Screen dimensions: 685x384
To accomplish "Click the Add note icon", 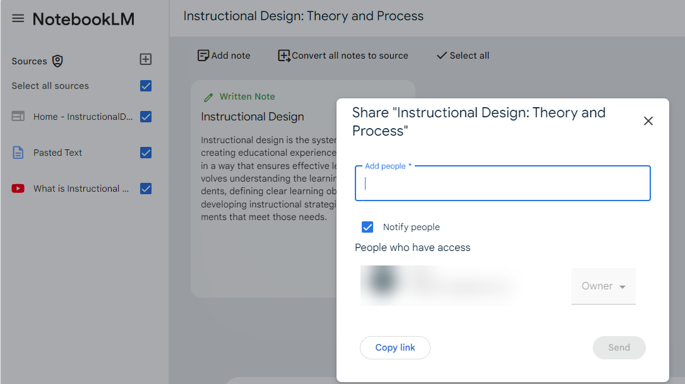I will click(x=203, y=55).
